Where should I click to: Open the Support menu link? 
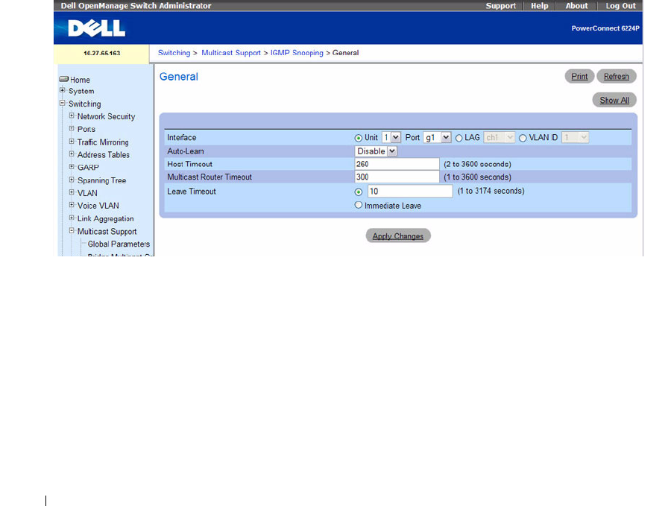501,5
